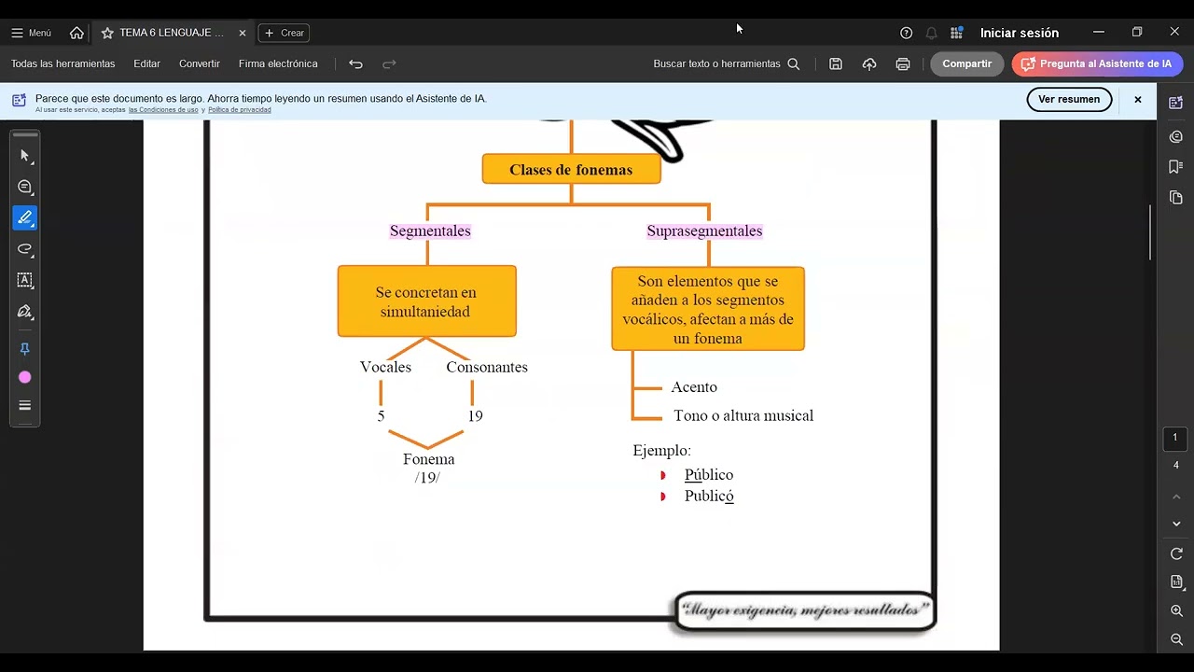Dismiss the AI summary banner
Viewport: 1194px width, 672px height.
tap(1137, 99)
